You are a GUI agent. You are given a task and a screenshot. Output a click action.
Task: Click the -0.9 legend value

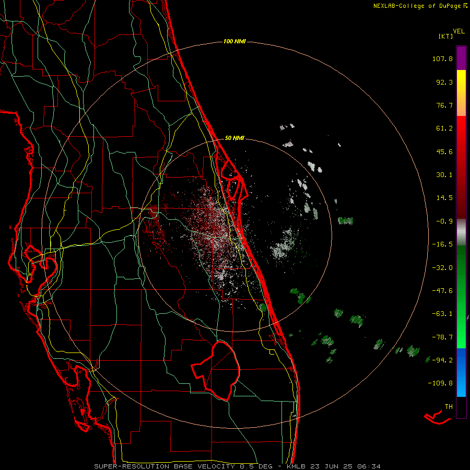pos(444,221)
